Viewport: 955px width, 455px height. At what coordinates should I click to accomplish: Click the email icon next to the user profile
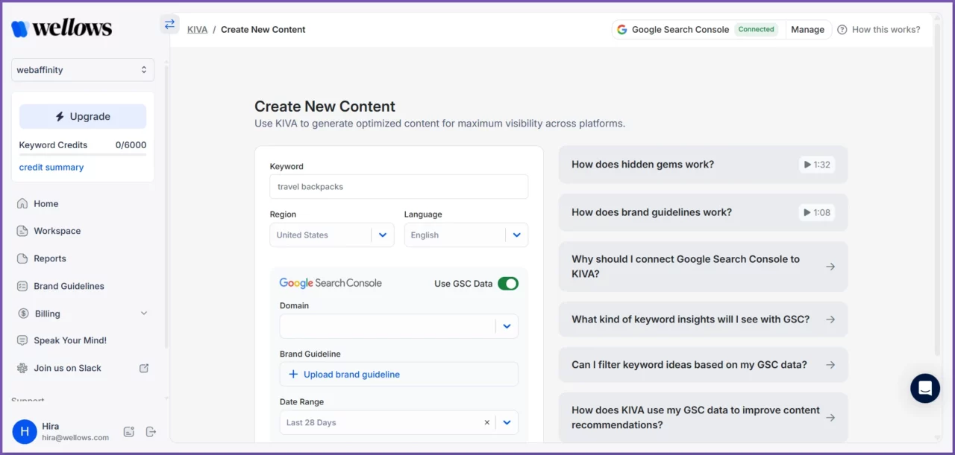(128, 431)
